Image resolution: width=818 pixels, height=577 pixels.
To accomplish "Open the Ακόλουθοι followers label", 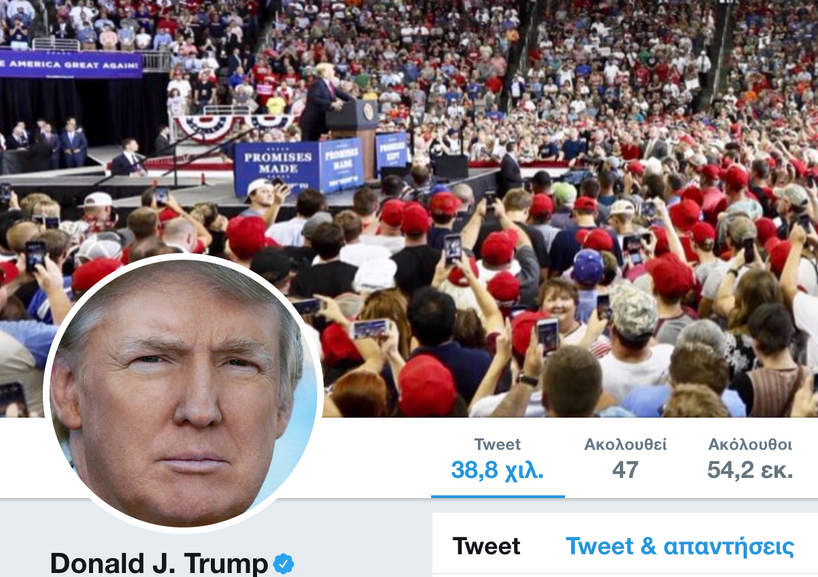I will coord(750,444).
